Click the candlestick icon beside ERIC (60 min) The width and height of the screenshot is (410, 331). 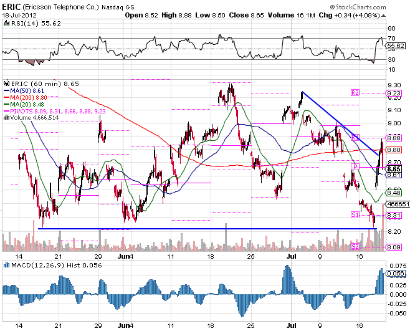click(7, 84)
